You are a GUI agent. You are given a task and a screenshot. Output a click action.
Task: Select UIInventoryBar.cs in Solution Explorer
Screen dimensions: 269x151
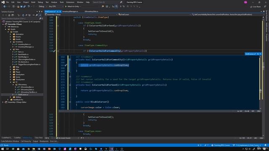click(27, 87)
